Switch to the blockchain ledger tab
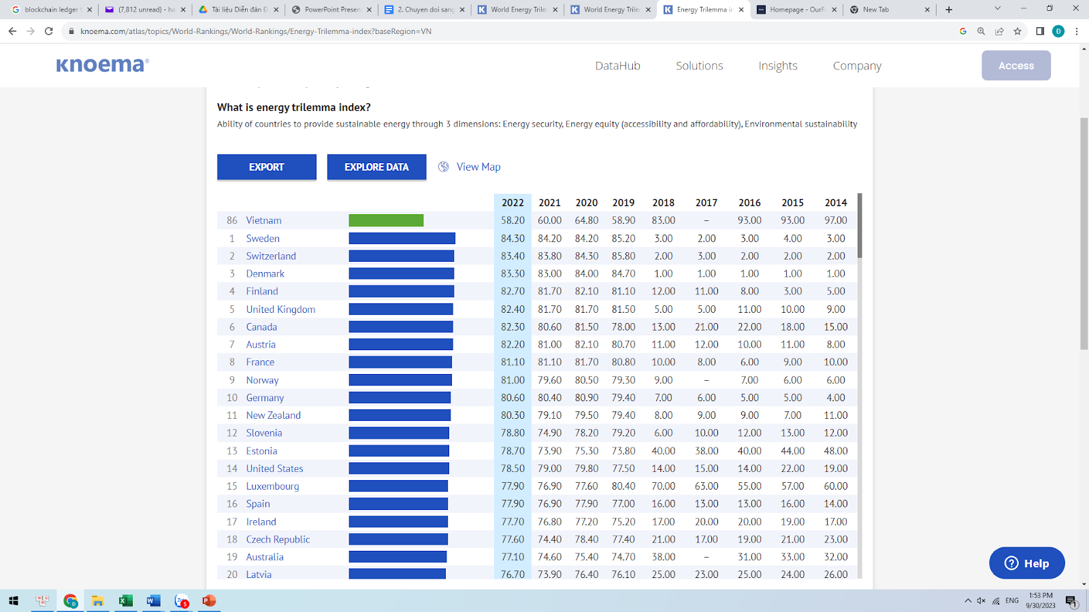 51,10
